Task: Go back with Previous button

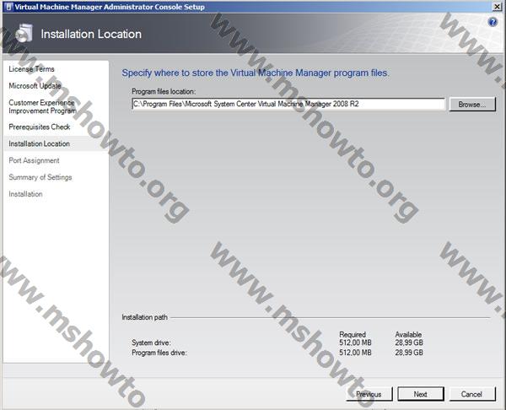Action: click(369, 394)
